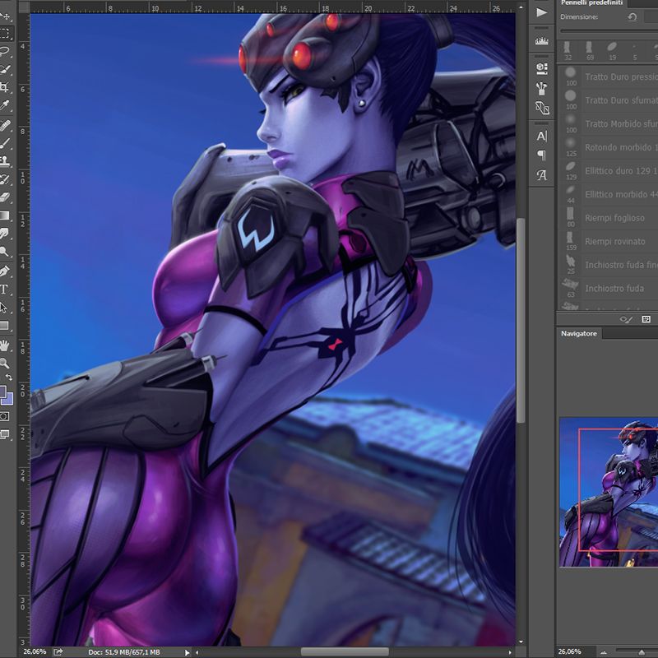Select recent brush tip size 32
This screenshot has width=658, height=658.
[x=568, y=51]
